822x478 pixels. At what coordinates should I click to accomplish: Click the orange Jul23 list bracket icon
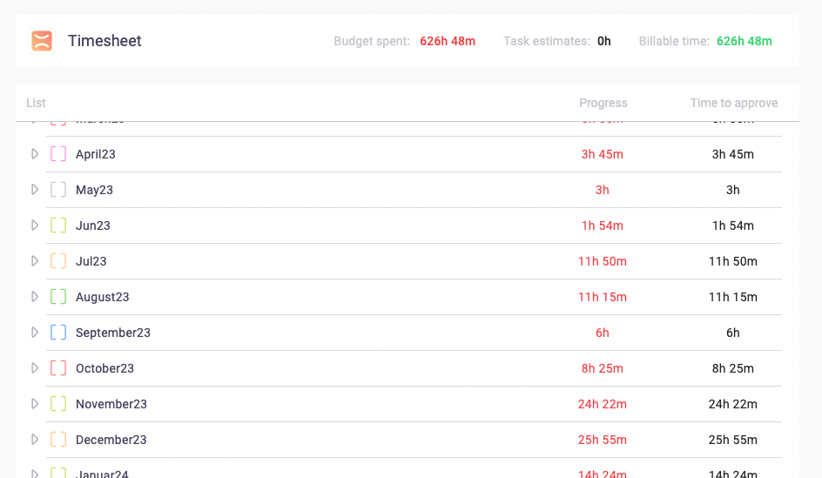click(58, 261)
